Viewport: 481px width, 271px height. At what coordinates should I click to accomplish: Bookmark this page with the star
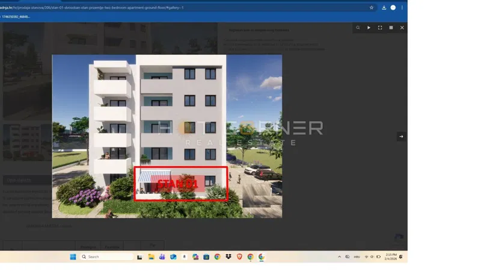tap(372, 8)
